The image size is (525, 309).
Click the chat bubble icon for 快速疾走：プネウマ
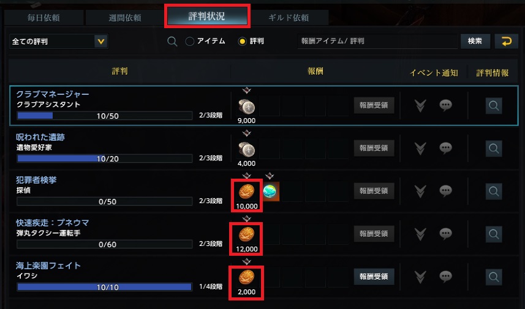point(445,234)
